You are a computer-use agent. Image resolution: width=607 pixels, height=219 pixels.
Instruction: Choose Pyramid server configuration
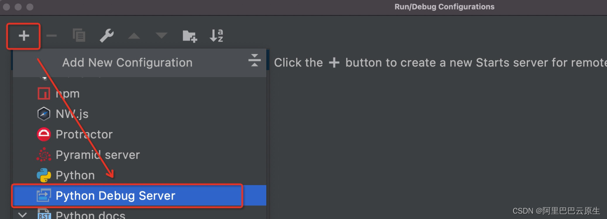coord(98,155)
